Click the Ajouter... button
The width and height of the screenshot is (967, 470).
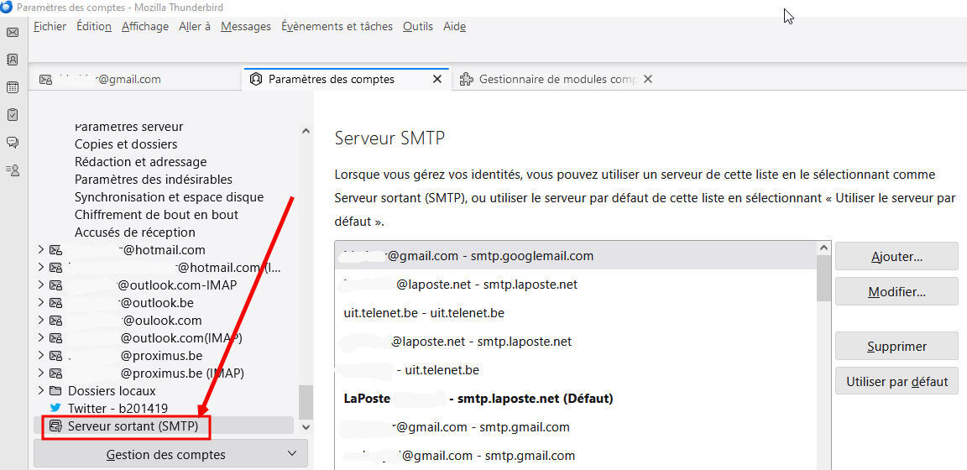[896, 256]
